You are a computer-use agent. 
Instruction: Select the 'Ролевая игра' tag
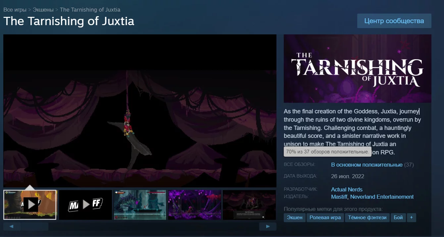325,217
